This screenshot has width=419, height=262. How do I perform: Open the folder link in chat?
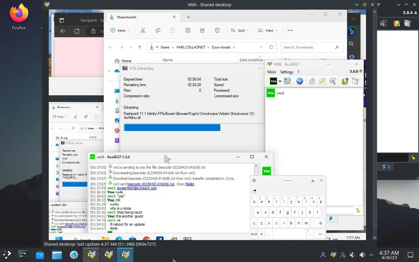pos(190,184)
